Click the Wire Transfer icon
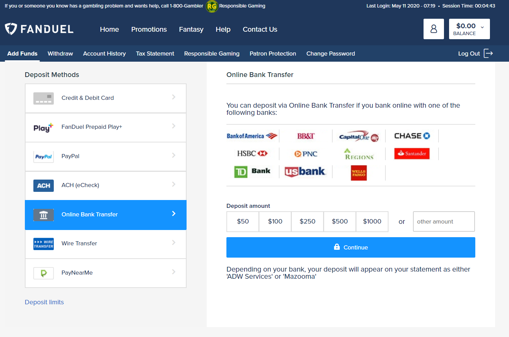Screen dimensions: 509x337 [x=44, y=244]
